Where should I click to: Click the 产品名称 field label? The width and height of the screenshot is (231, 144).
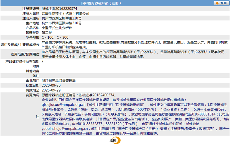coord(33,28)
